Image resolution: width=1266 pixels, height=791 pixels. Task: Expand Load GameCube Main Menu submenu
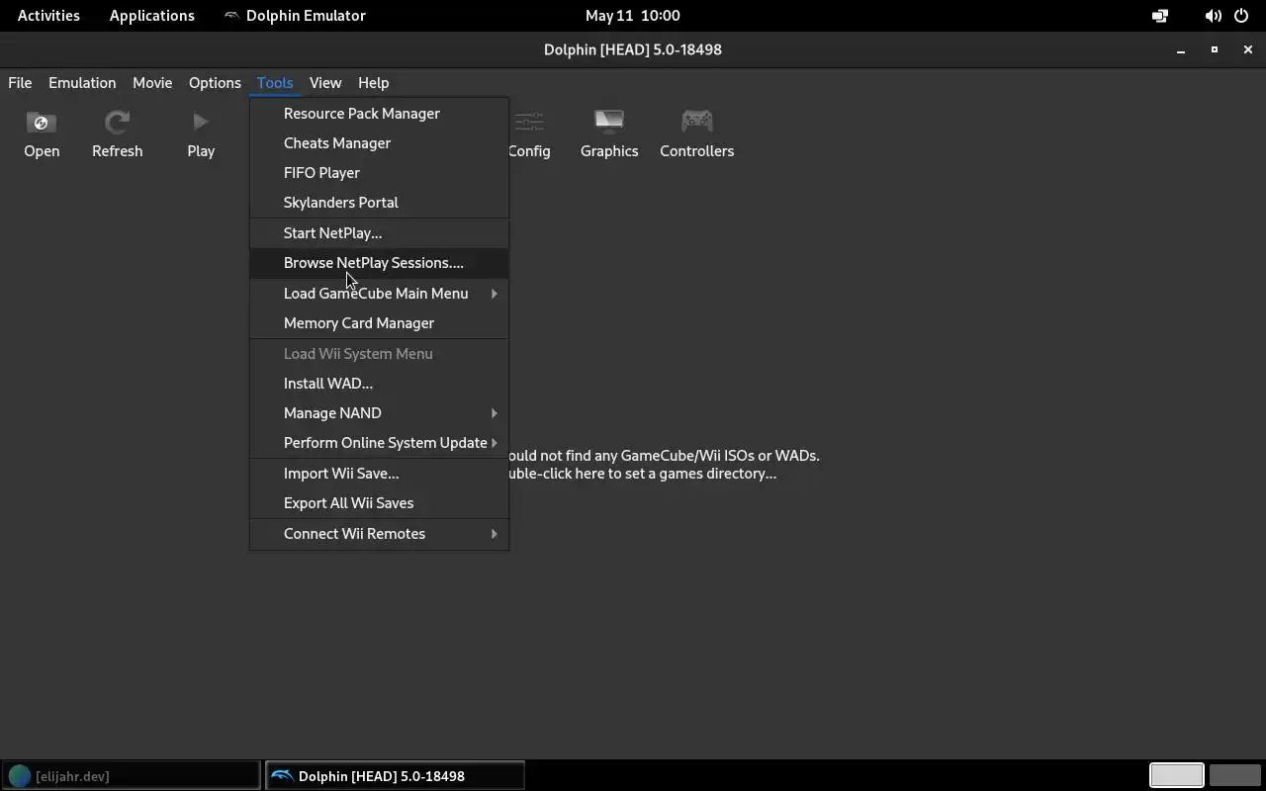coord(379,294)
